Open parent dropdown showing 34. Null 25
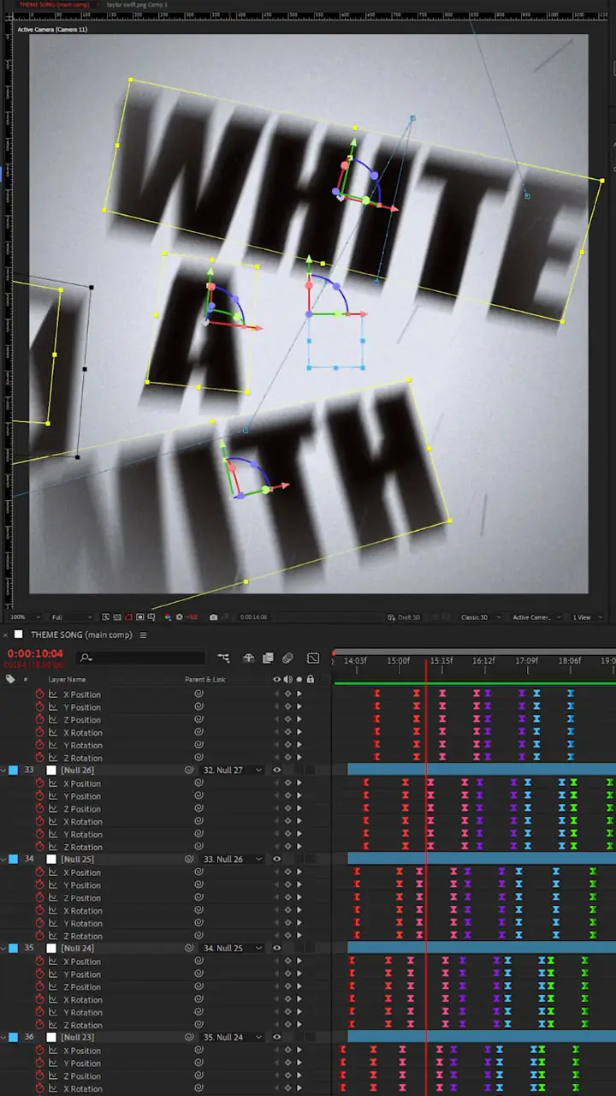Screen dimensions: 616x1096 point(231,949)
